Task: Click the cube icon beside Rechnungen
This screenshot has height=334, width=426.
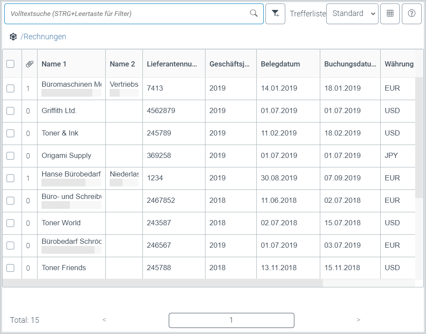Action: (13, 37)
